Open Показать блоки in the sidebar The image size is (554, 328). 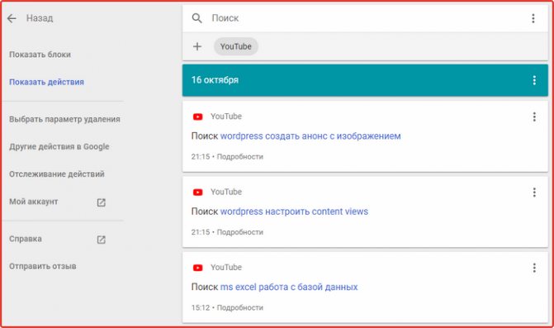coord(40,55)
